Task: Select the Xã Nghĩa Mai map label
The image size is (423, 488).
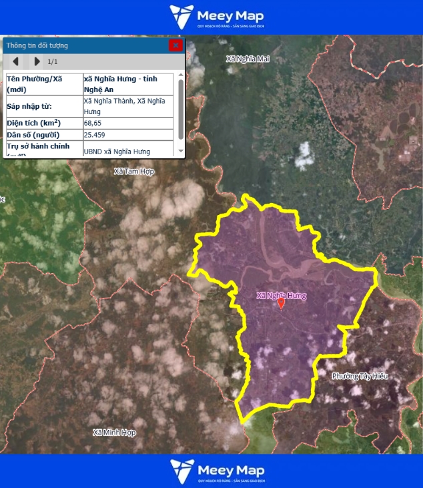Action: click(248, 59)
